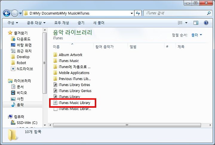
Task: Click the 컴퓨터 icon in the navigation pane
Action: [x=10, y=117]
